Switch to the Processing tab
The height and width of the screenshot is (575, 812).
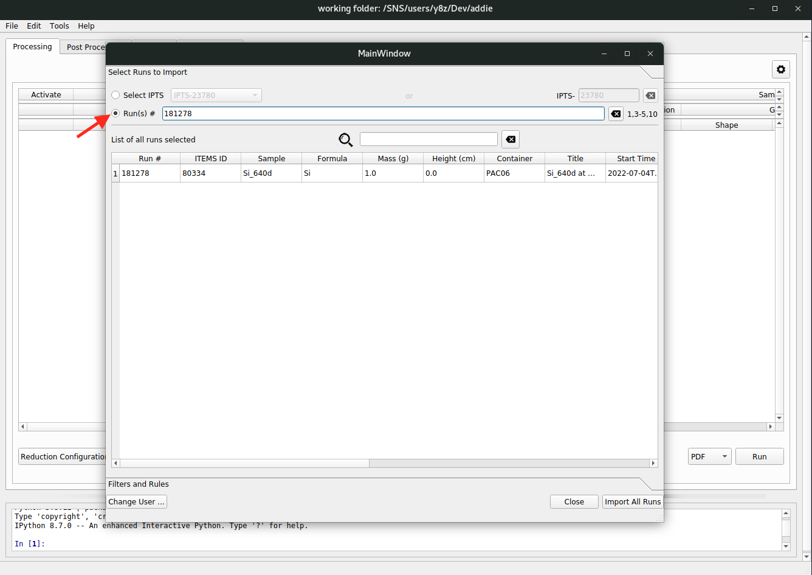click(33, 47)
